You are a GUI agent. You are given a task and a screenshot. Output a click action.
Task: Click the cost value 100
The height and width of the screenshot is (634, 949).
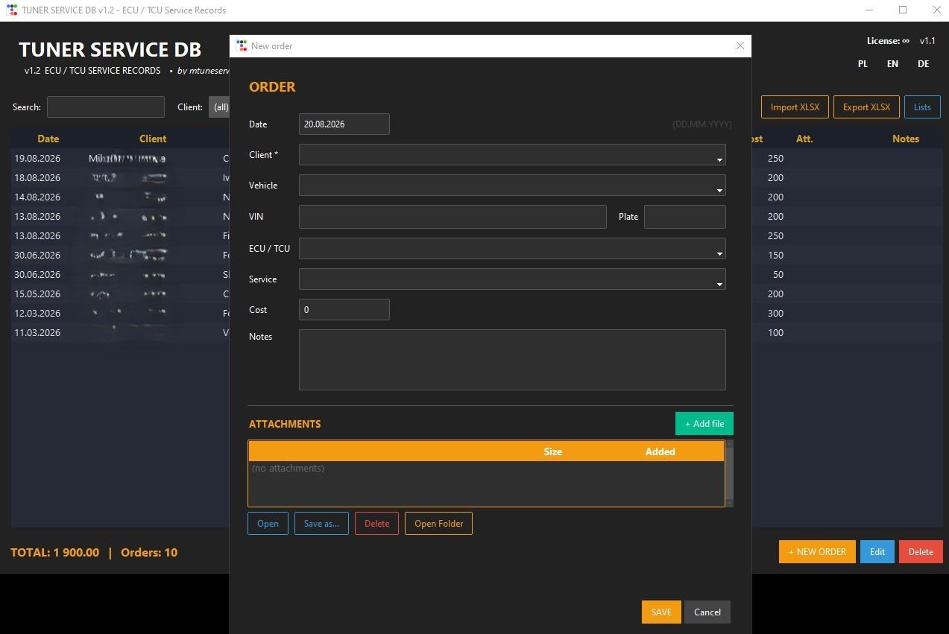pos(775,332)
